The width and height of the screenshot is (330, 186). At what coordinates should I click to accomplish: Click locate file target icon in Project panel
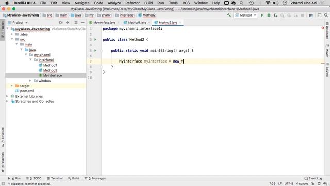click(61, 22)
